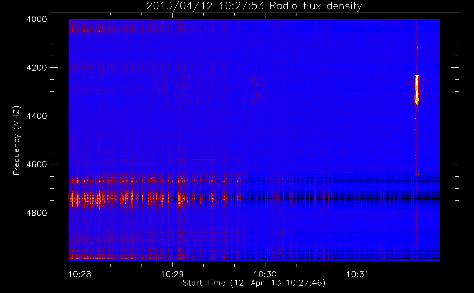Screen dimensions: 474x293
Task: Click the plot title '2013/04/12 10:27:53 Radio flux density'
Action: tap(254, 6)
